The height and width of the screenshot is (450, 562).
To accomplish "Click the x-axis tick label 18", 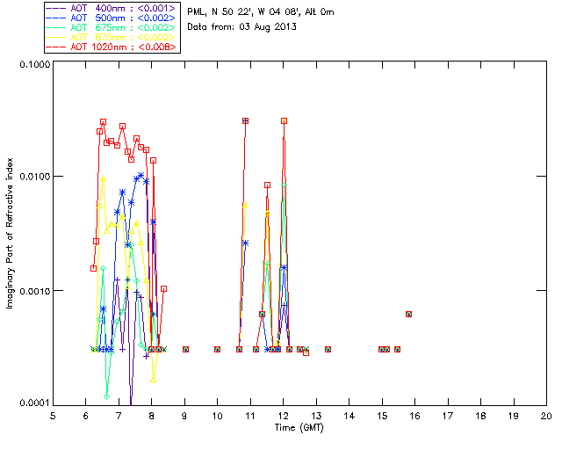I will click(480, 416).
